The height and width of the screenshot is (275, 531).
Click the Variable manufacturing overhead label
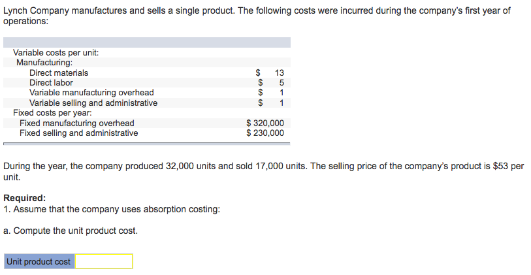pyautogui.click(x=91, y=93)
